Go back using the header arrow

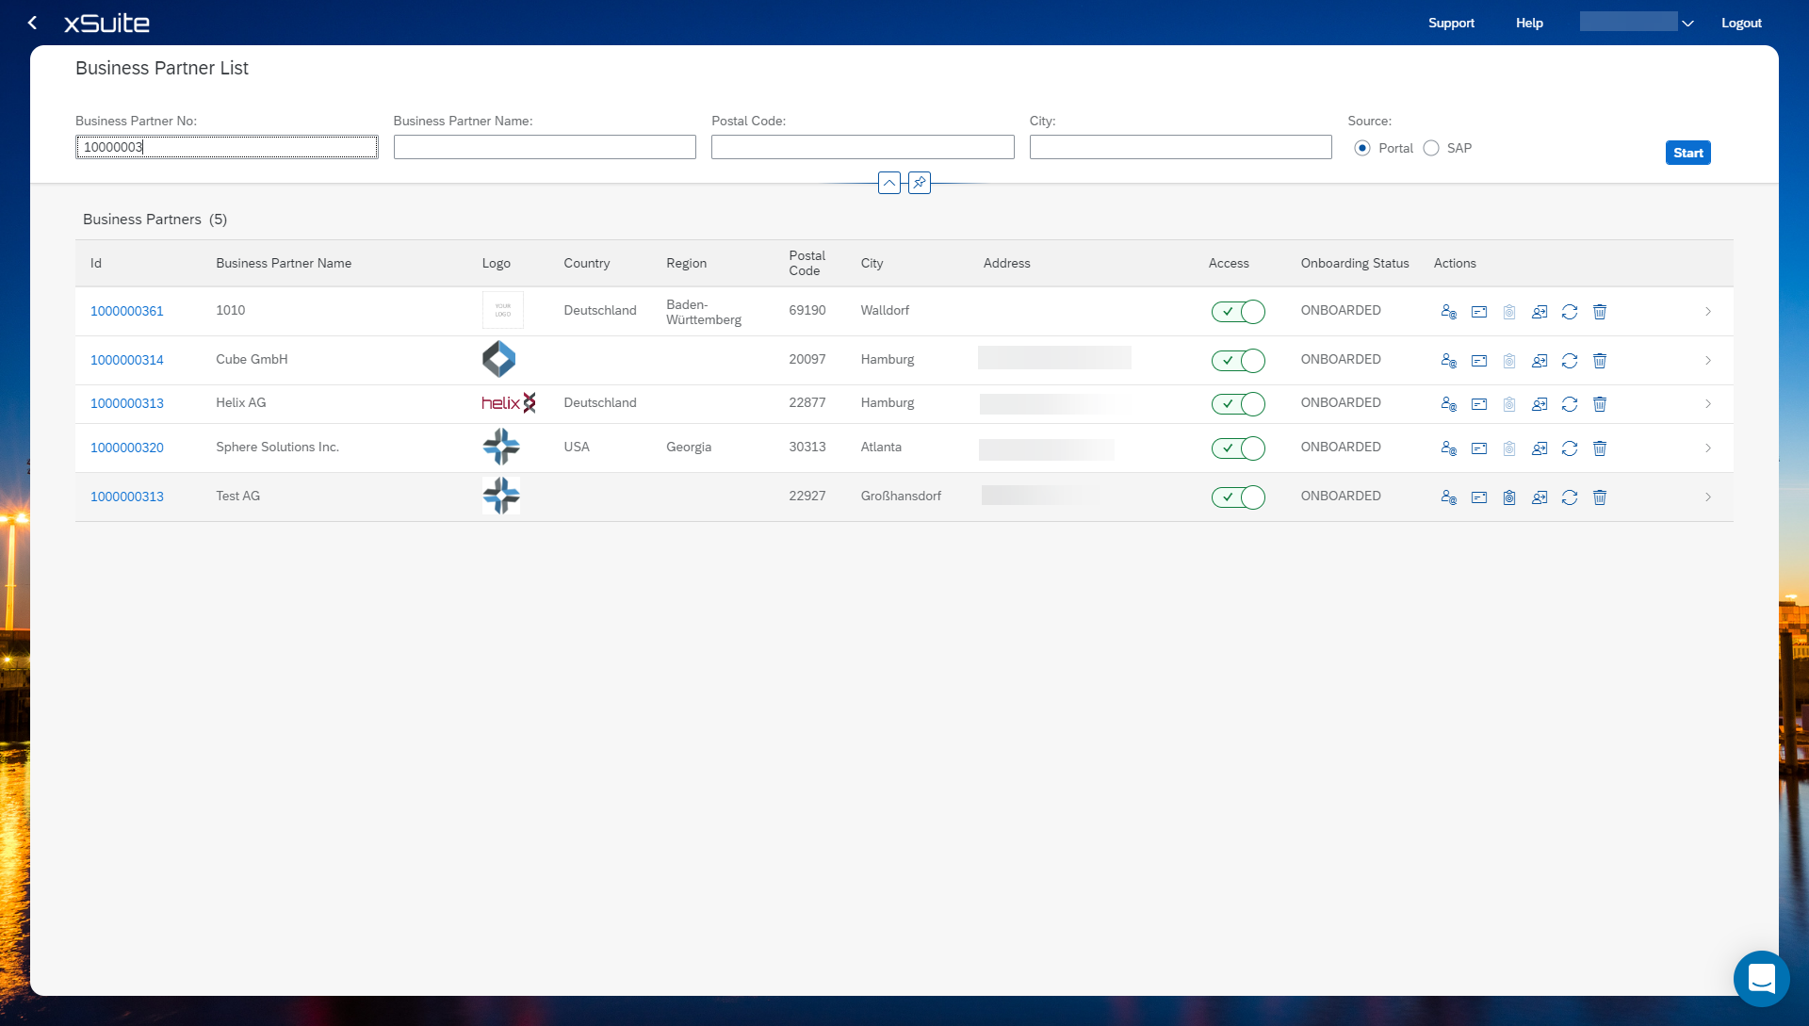pos(33,23)
